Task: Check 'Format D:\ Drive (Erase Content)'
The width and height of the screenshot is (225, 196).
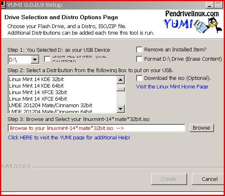Action: point(139,59)
